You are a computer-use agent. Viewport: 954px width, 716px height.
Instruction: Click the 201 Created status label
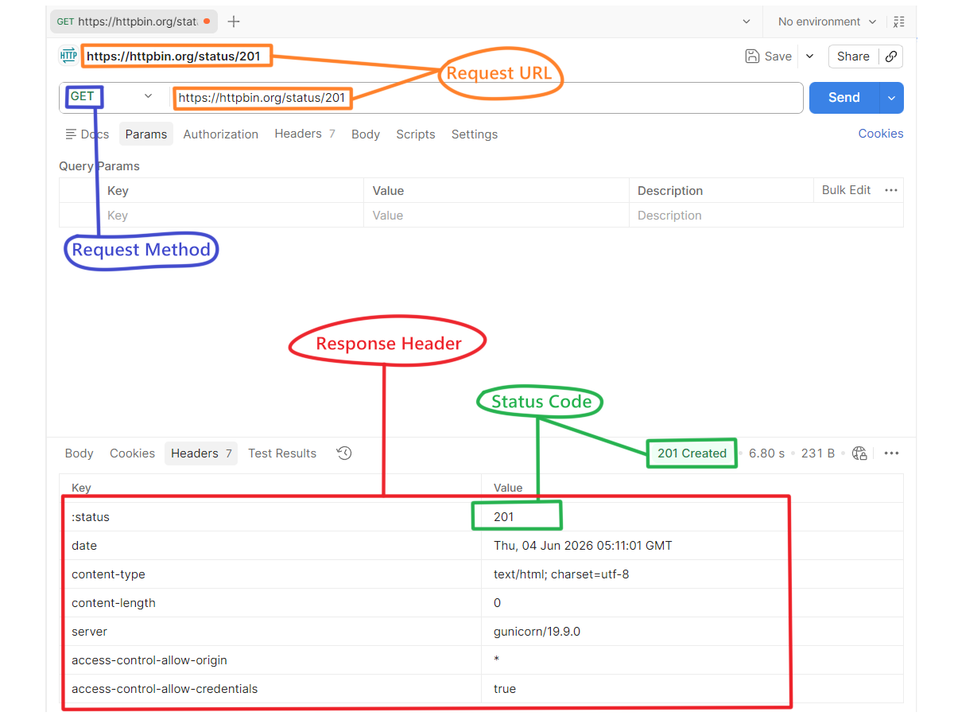click(692, 453)
